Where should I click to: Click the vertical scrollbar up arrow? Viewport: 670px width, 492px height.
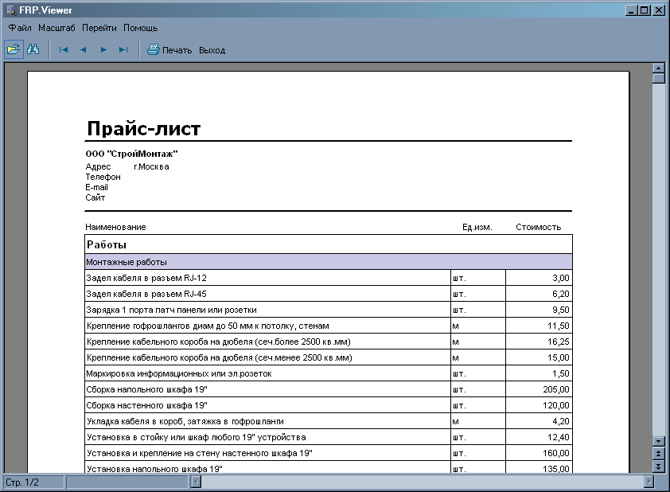pos(659,68)
